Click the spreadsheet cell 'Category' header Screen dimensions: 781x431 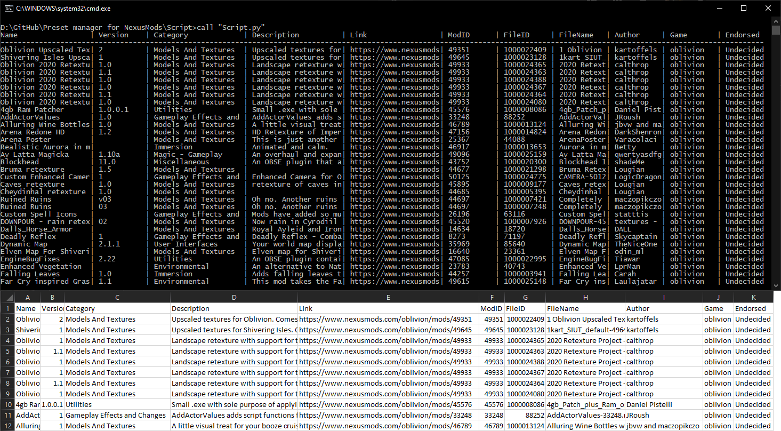117,308
